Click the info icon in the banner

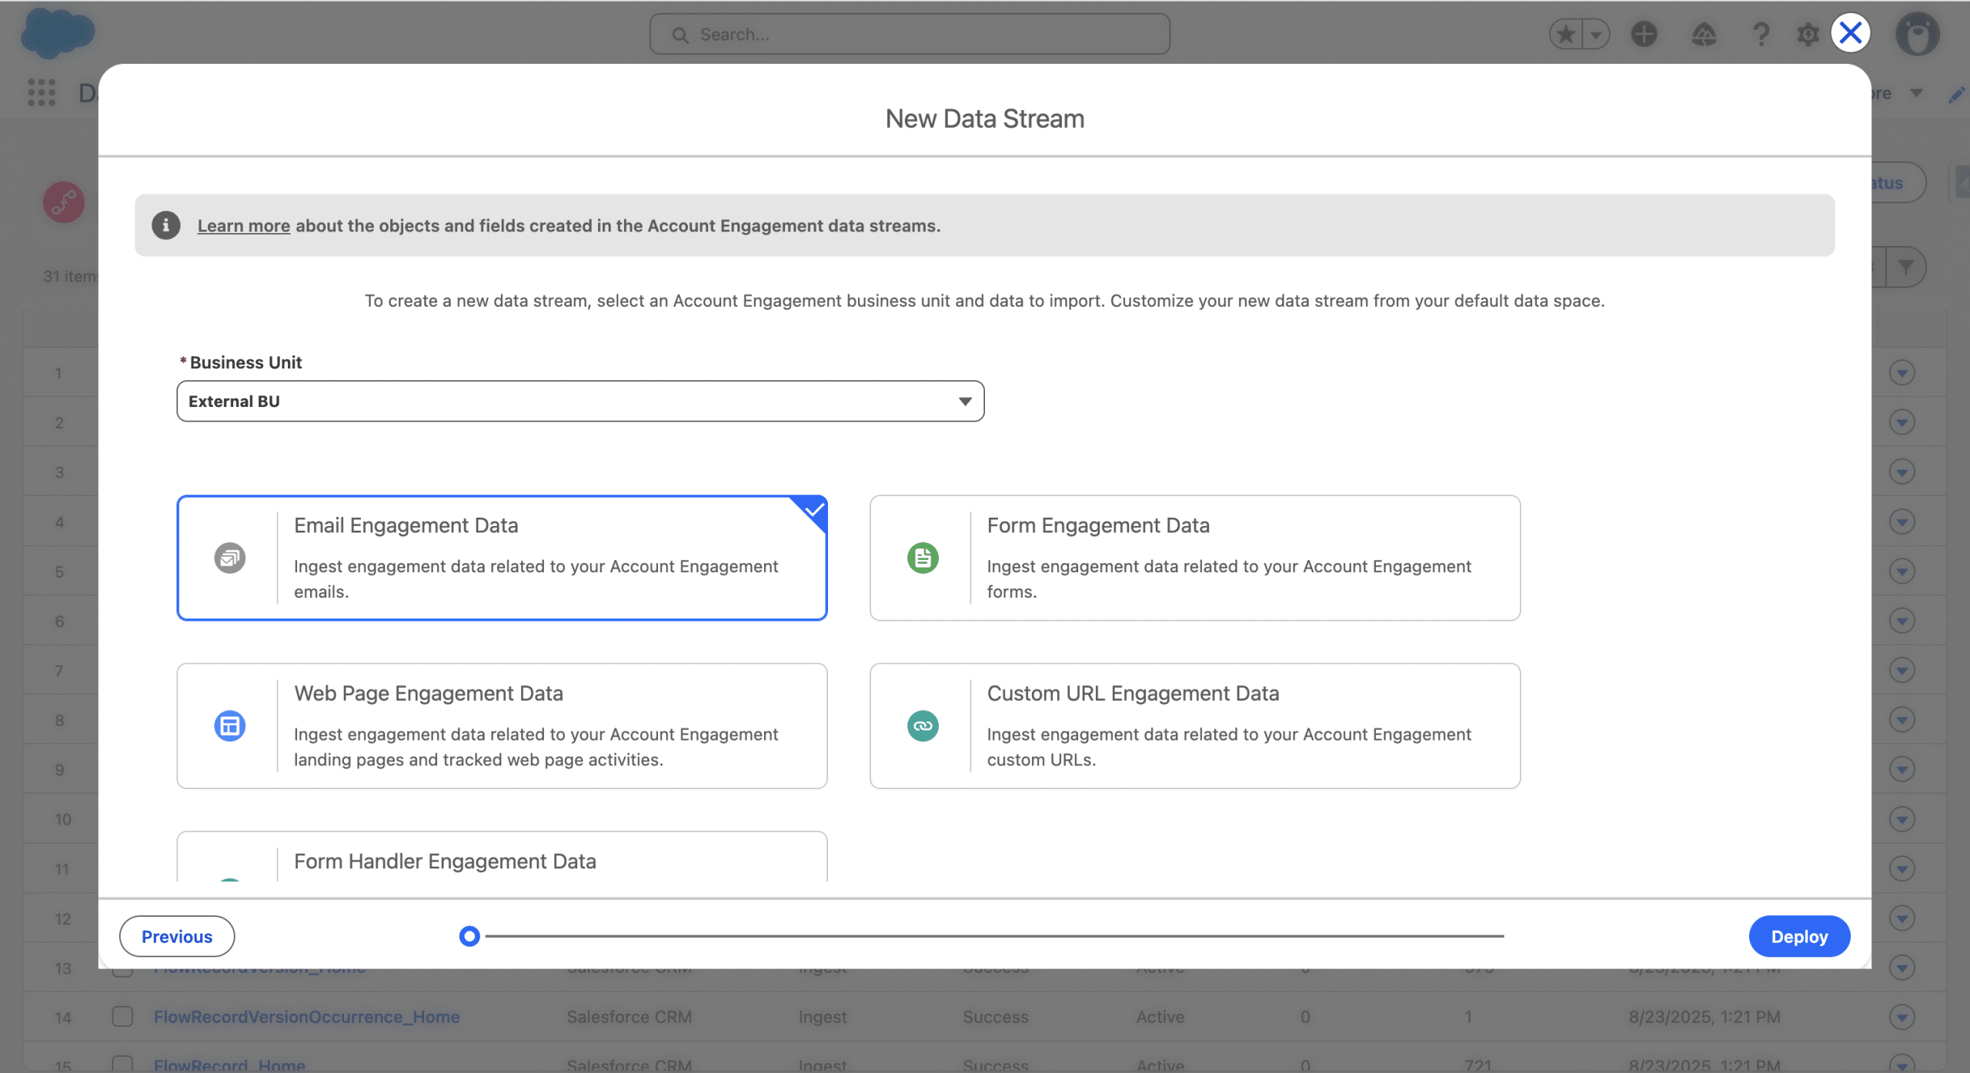point(165,225)
